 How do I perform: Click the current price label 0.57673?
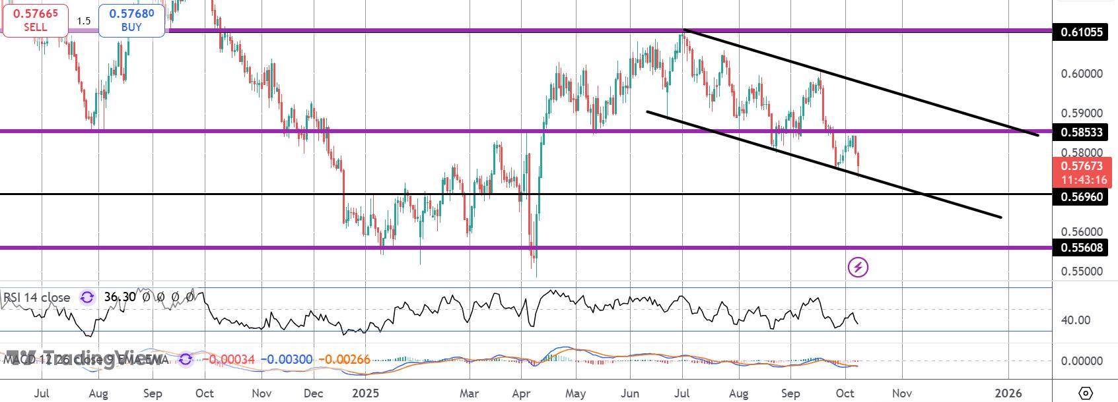click(x=1082, y=173)
